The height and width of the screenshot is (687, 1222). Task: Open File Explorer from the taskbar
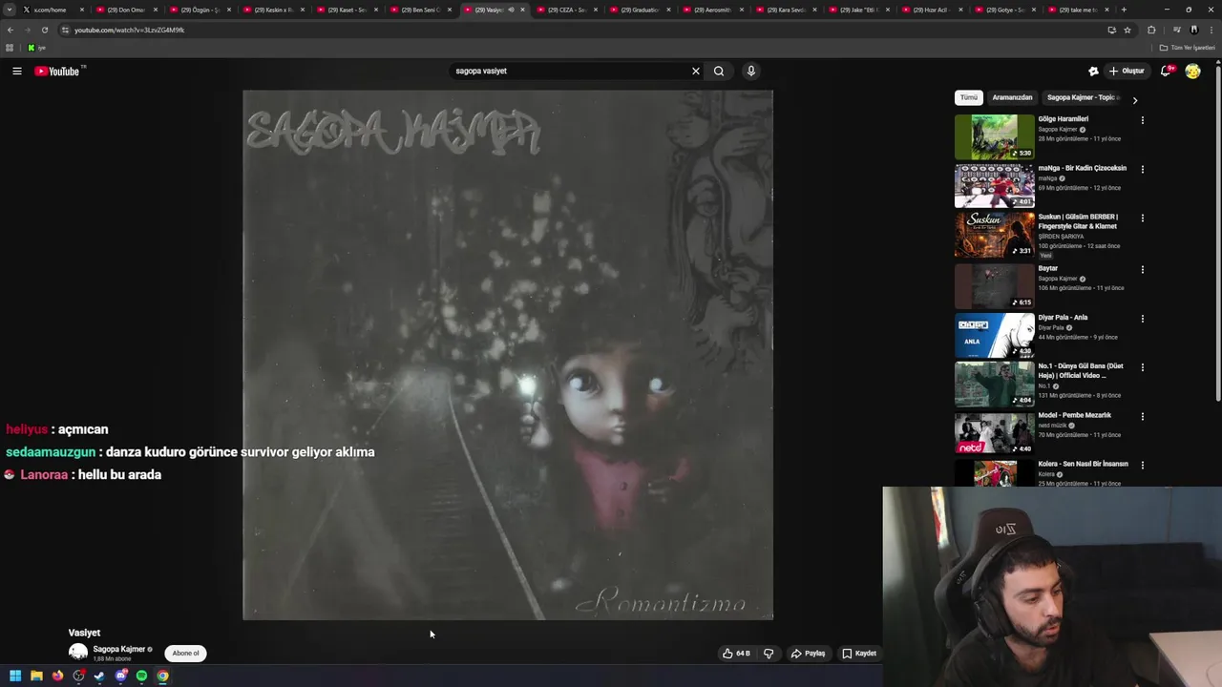pos(36,676)
